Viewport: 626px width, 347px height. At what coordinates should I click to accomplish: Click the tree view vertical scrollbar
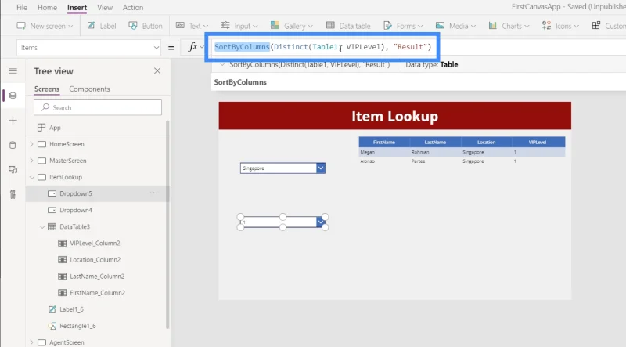[x=167, y=224]
